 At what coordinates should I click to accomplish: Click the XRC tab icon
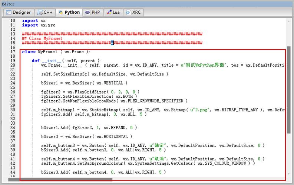point(128,12)
